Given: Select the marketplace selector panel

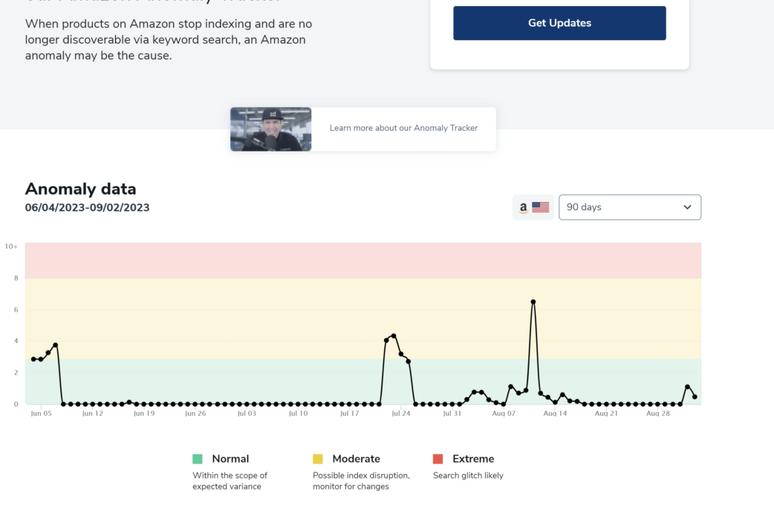Looking at the screenshot, I should 532,207.
